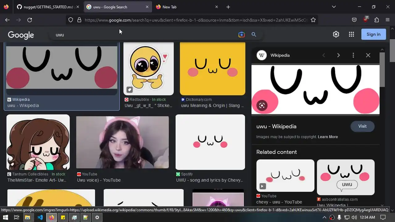Image resolution: width=395 pixels, height=222 pixels.
Task: Click the preview panel scrollbar
Action: click(382, 69)
